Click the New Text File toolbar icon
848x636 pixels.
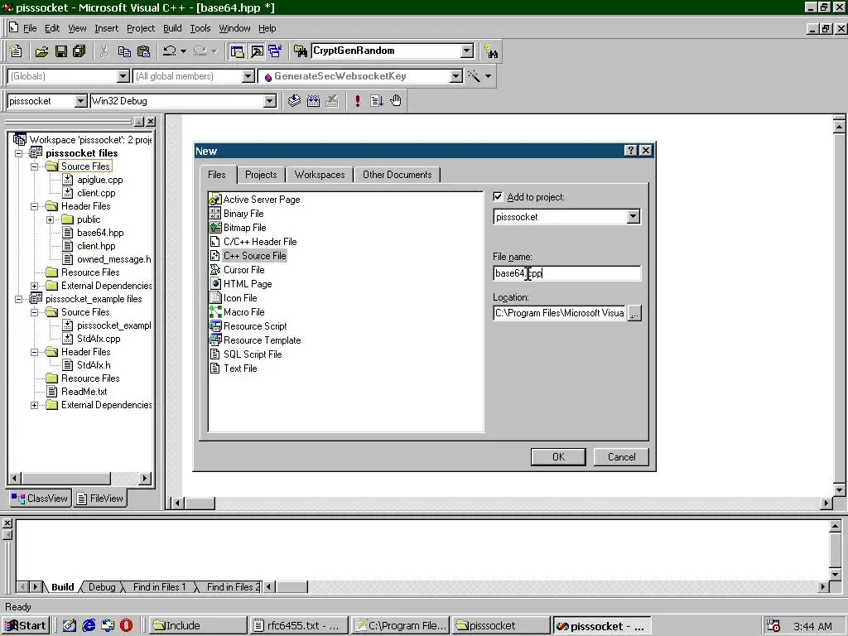17,51
